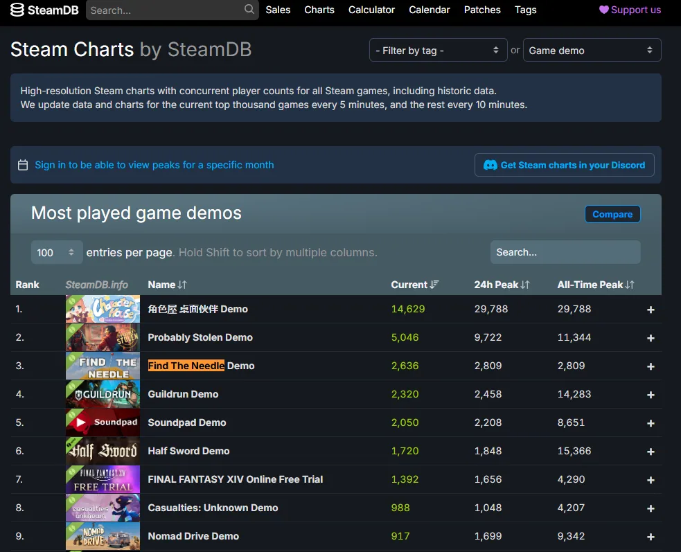Click the SteamDB logo icon
The image size is (681, 552).
pyautogui.click(x=17, y=10)
